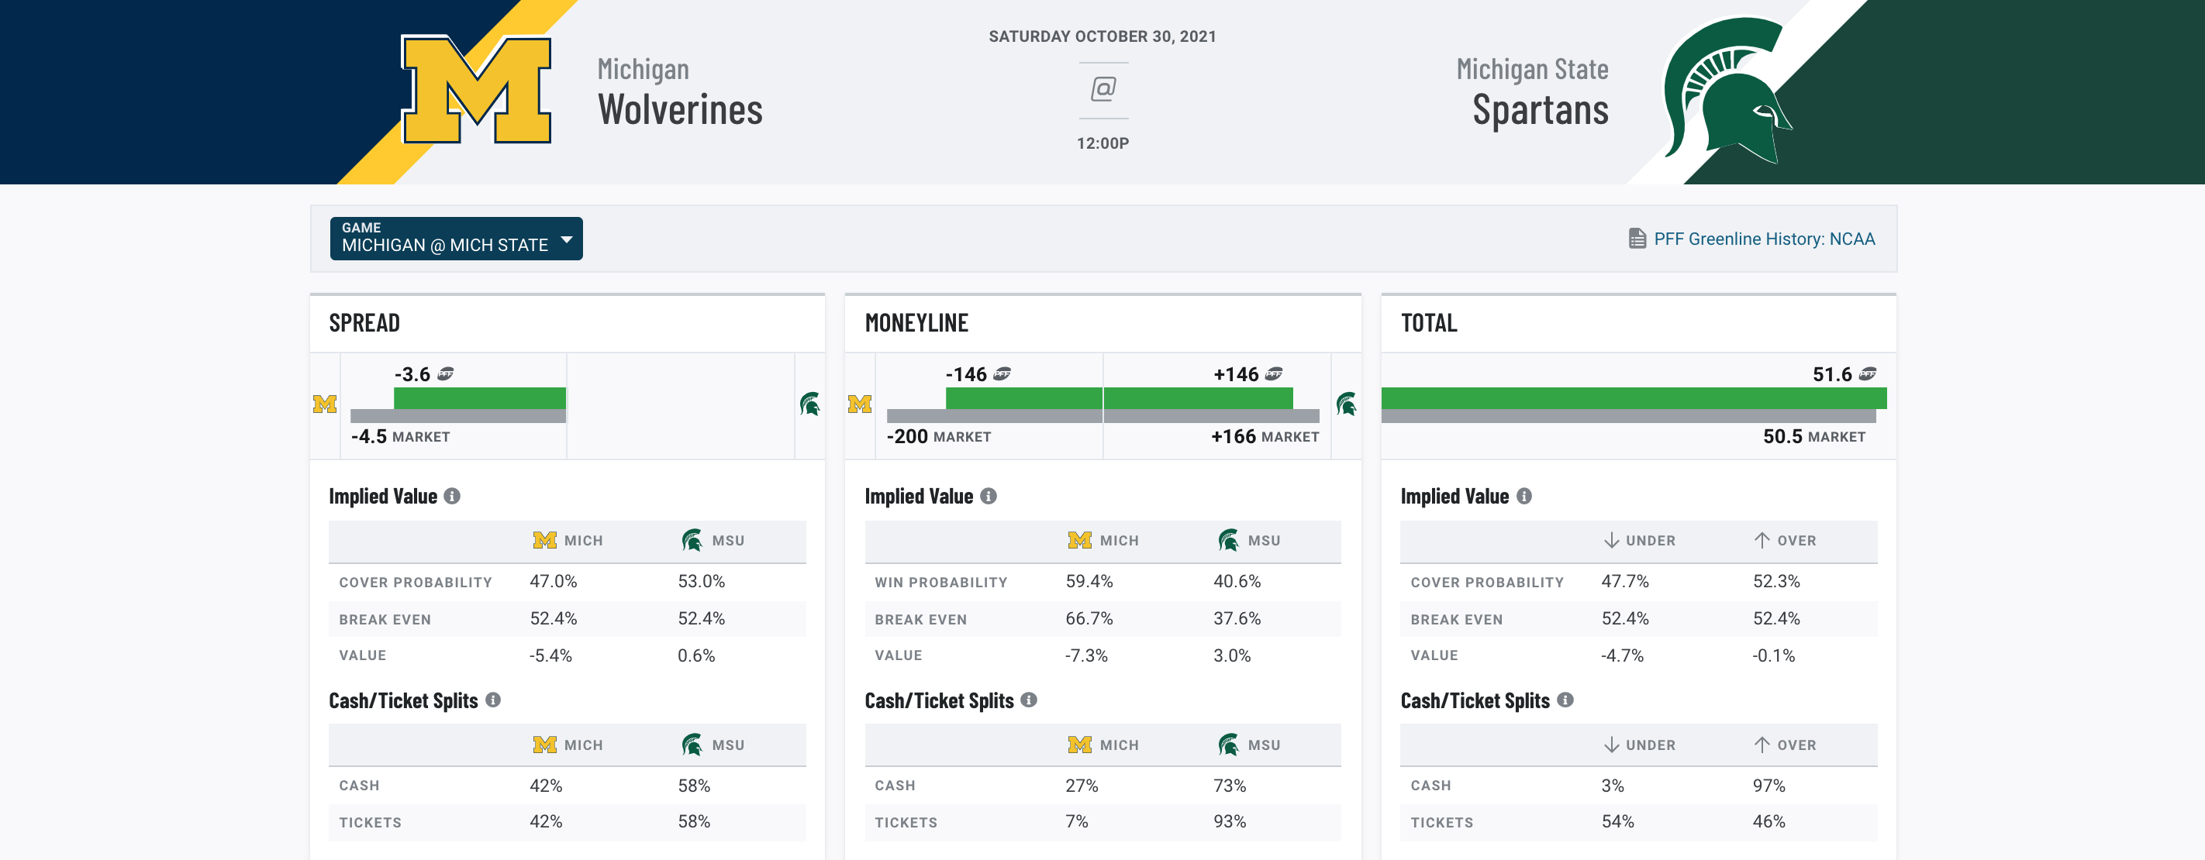Click MSU moneyline value 3.0%
The image size is (2205, 860).
(1232, 655)
